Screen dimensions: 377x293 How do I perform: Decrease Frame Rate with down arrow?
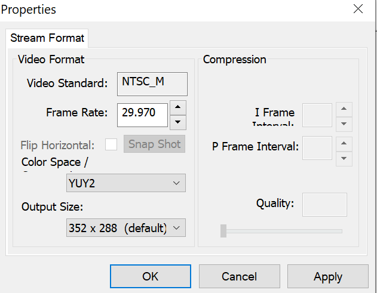(x=178, y=122)
